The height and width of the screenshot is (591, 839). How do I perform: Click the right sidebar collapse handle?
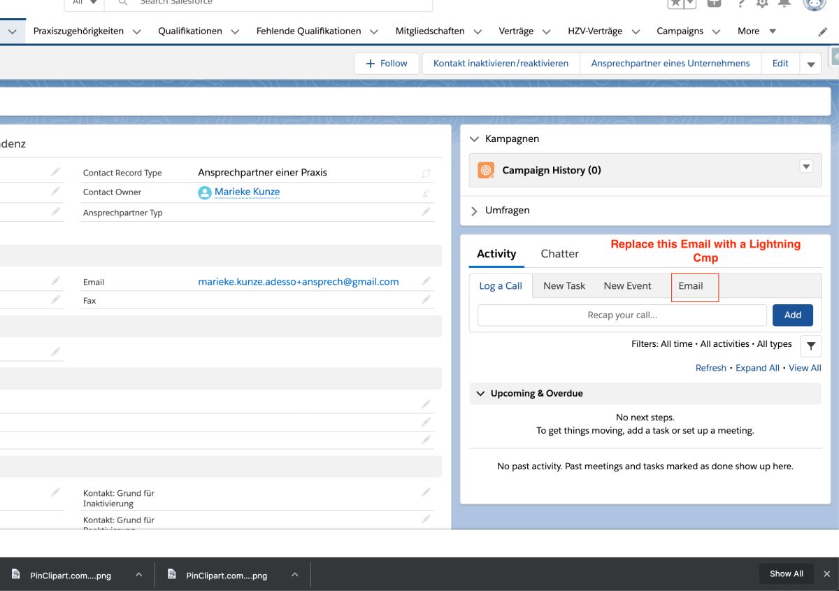coord(834,56)
